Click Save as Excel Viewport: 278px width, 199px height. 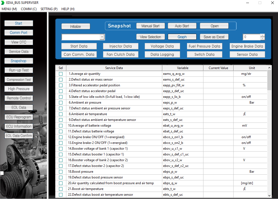(x=214, y=37)
